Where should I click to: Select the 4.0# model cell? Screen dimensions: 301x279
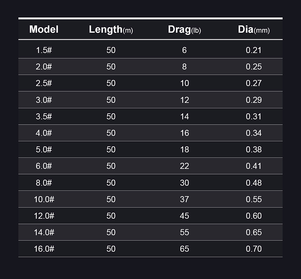44,133
